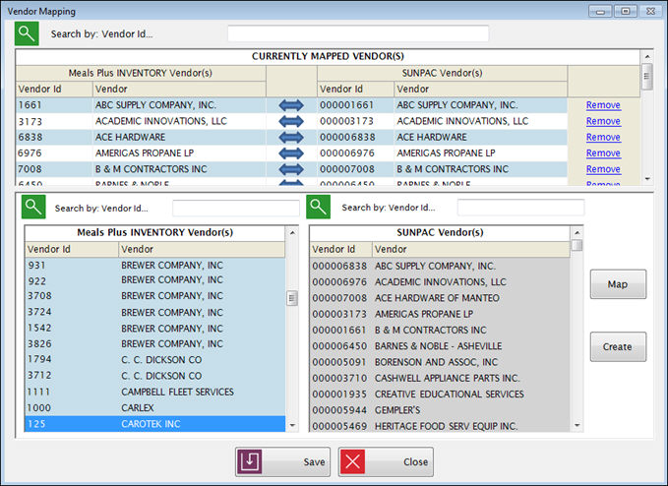Select SUNPAC vendor 000006976 ACADEMIC INNOVATIONS

[x=440, y=282]
